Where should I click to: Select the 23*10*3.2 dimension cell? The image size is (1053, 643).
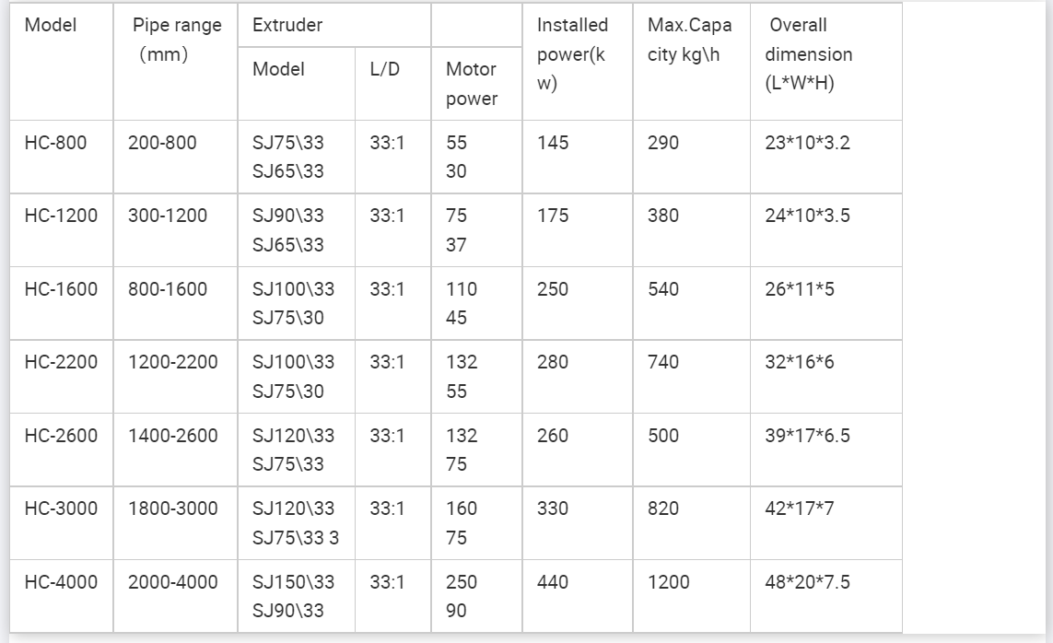[x=807, y=143]
